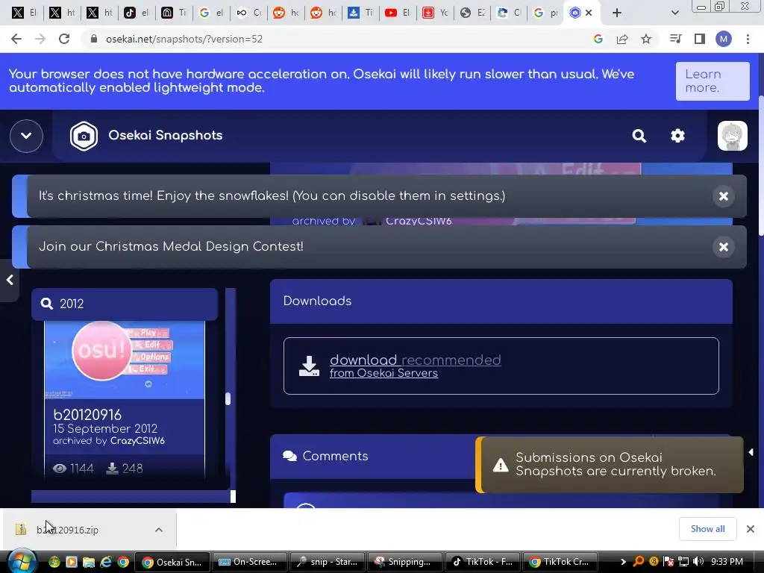Screen dimensions: 764x573
Task: Switch to the last Google tab
Action: pos(545,13)
